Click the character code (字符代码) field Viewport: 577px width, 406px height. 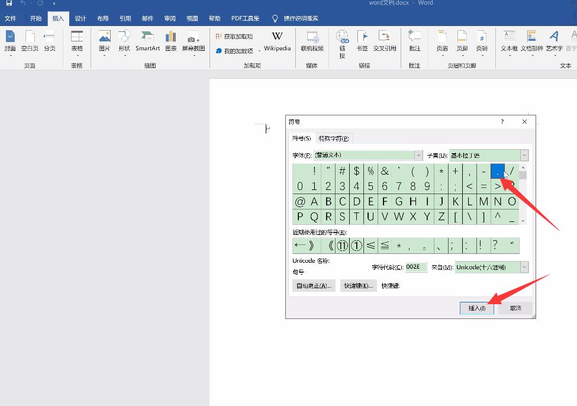point(416,267)
